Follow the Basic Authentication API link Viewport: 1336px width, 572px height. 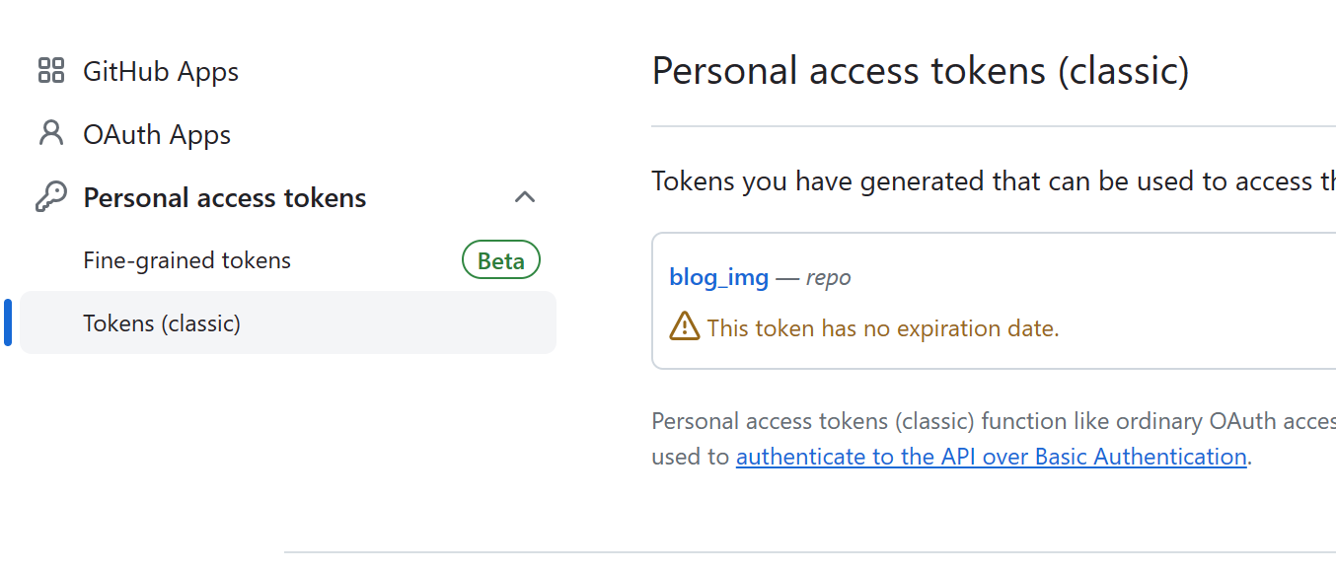(x=992, y=457)
